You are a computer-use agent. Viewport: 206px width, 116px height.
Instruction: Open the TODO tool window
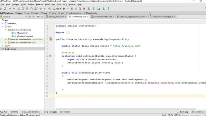(x=14, y=112)
